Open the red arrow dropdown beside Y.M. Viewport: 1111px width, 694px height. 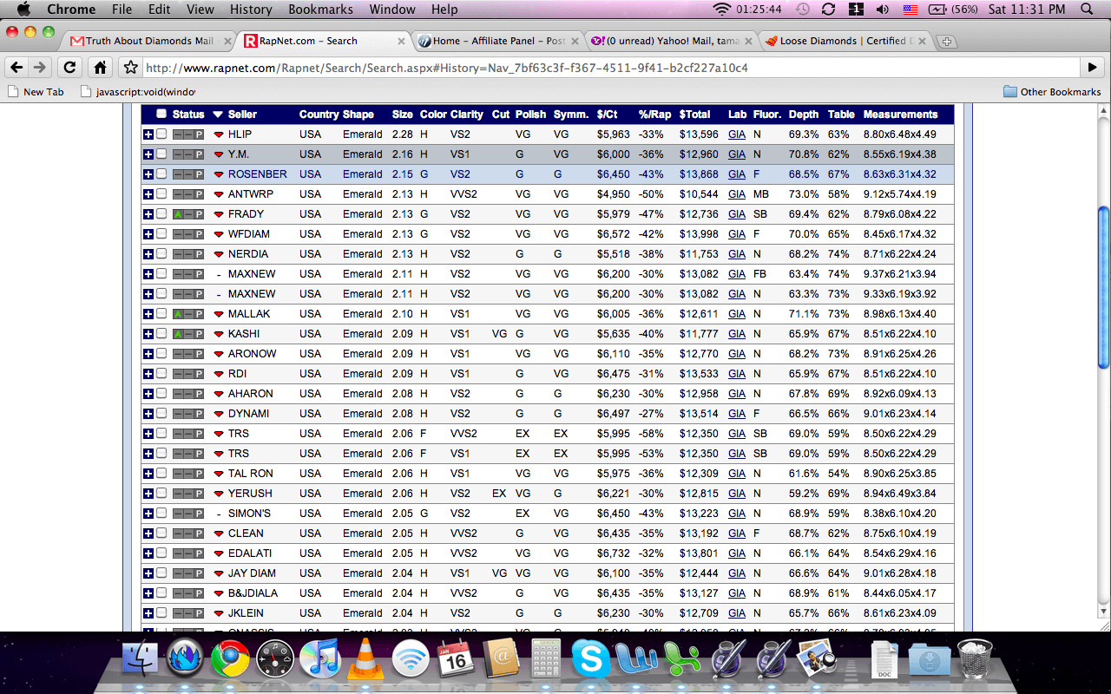(x=219, y=155)
